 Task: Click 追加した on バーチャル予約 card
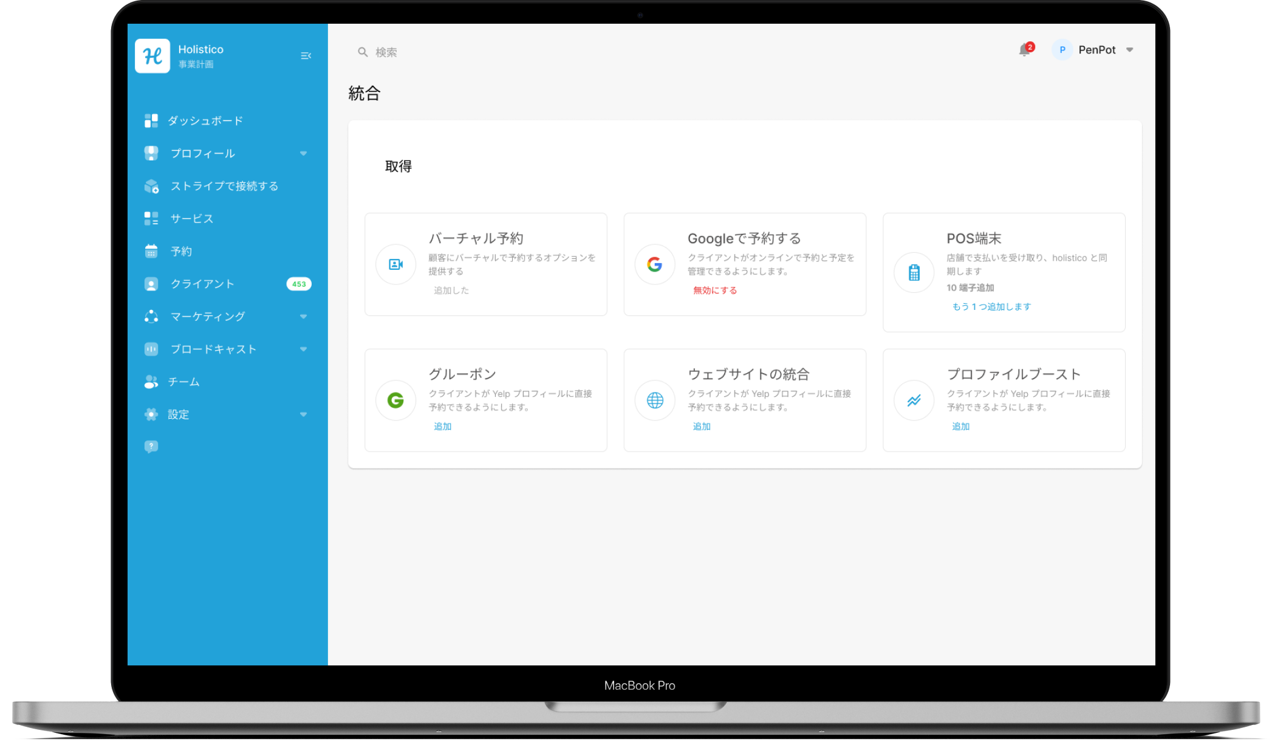tap(451, 290)
